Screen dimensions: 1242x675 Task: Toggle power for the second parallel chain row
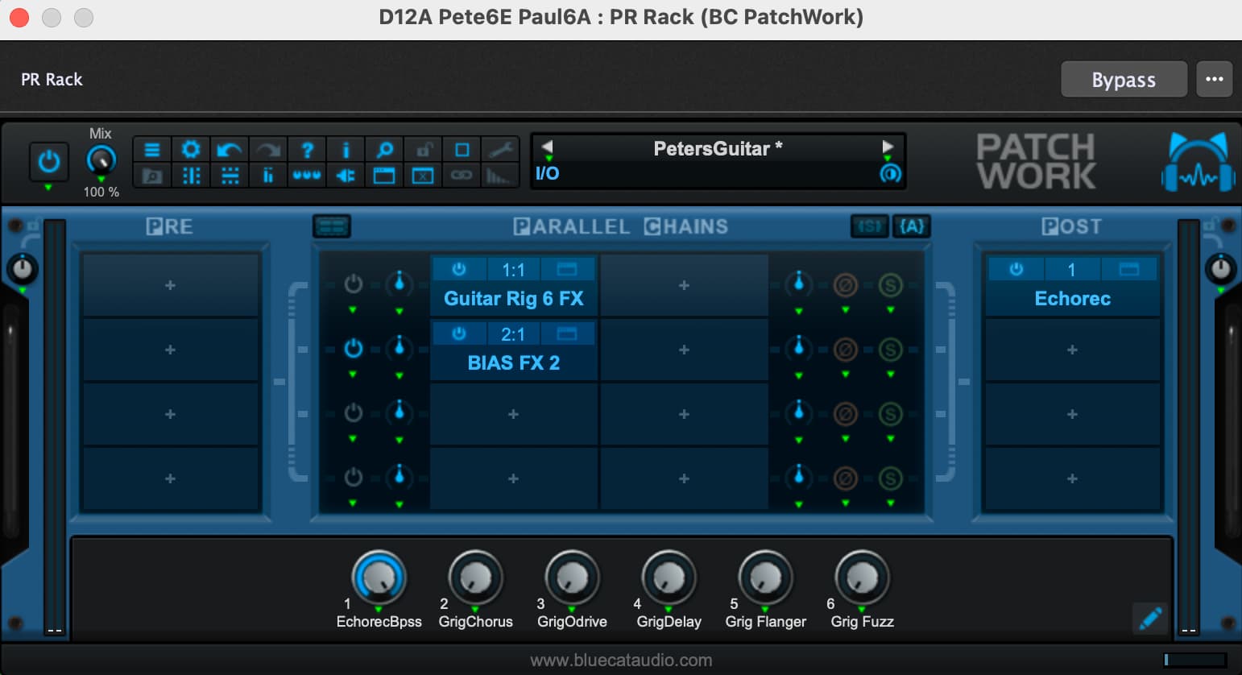pyautogui.click(x=353, y=349)
